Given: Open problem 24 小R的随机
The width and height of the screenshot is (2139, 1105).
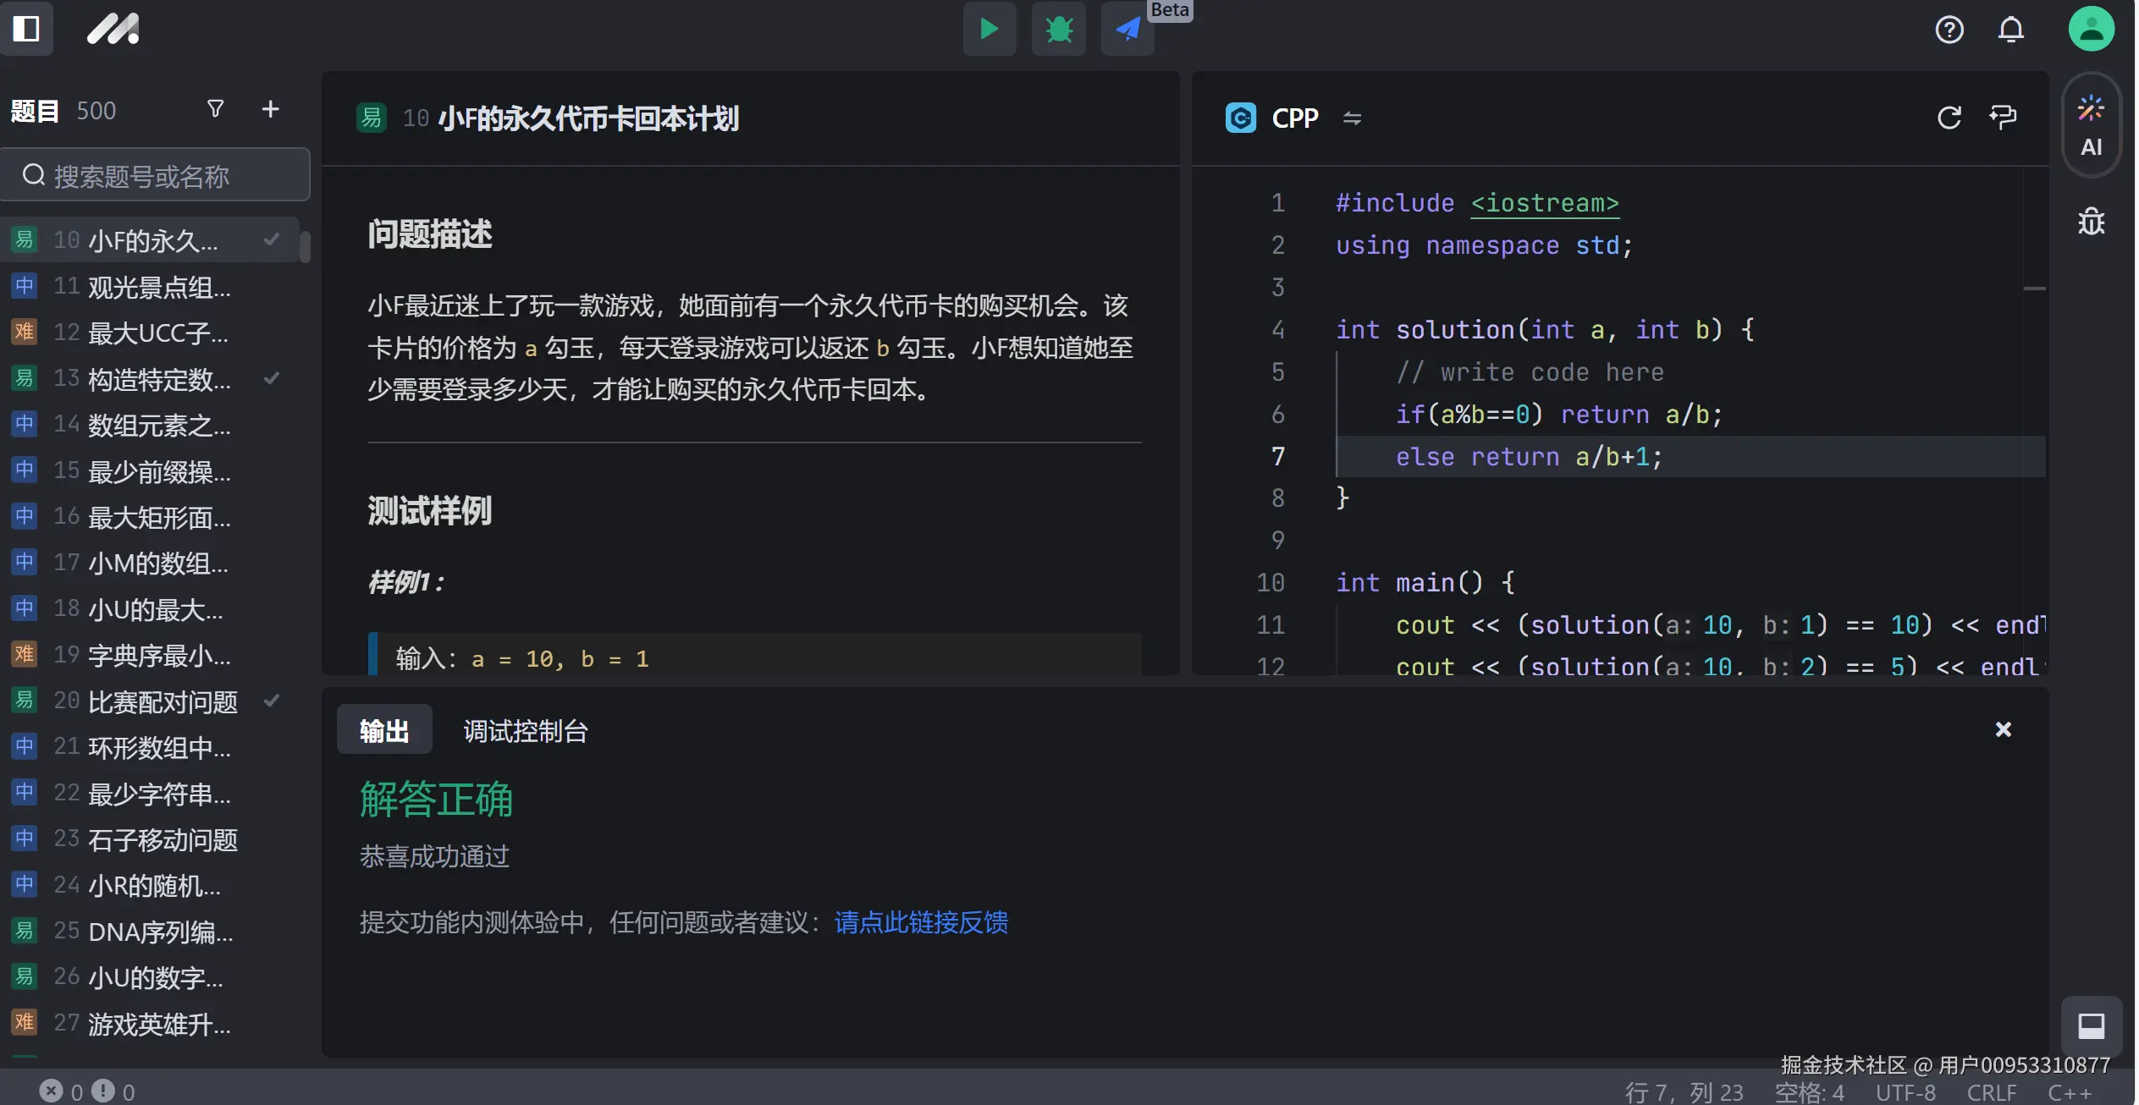Looking at the screenshot, I should point(151,886).
